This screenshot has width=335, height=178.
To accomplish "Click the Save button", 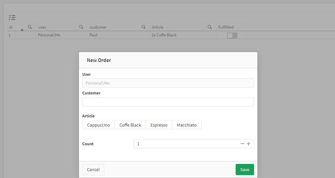I will tap(245, 169).
